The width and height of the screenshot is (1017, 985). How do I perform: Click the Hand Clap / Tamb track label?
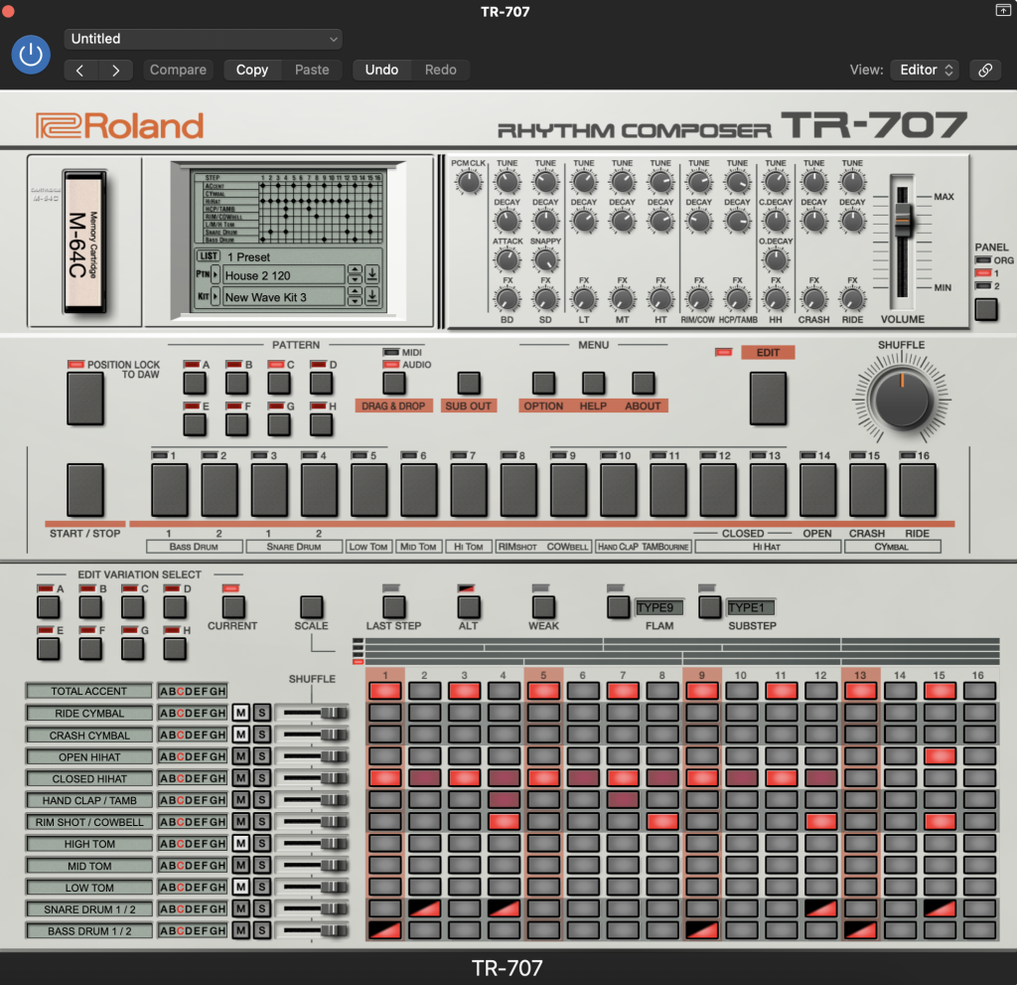click(x=89, y=800)
